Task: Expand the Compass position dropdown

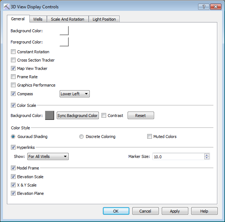Action: tap(75, 94)
